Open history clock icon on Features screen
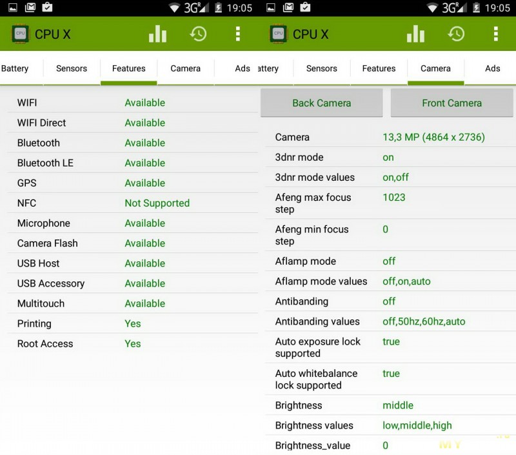This screenshot has width=516, height=455. tap(198, 34)
